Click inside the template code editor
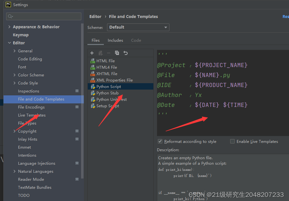 [223, 93]
